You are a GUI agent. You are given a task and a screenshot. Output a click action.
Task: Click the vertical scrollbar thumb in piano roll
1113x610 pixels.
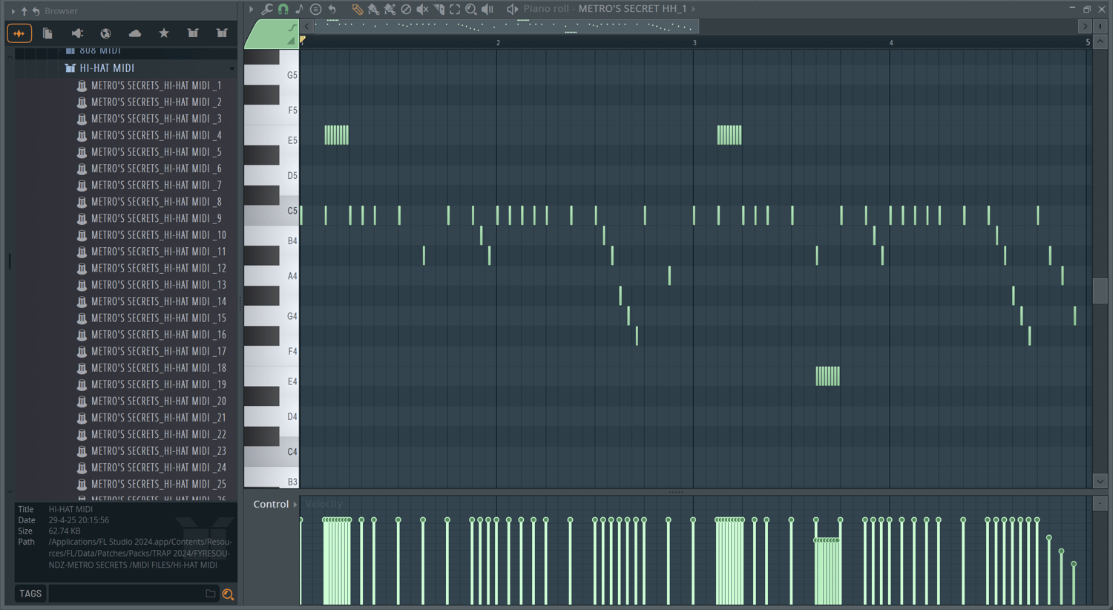click(1100, 290)
